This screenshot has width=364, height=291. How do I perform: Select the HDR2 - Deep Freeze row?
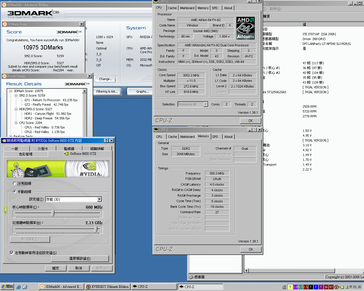coord(47,118)
